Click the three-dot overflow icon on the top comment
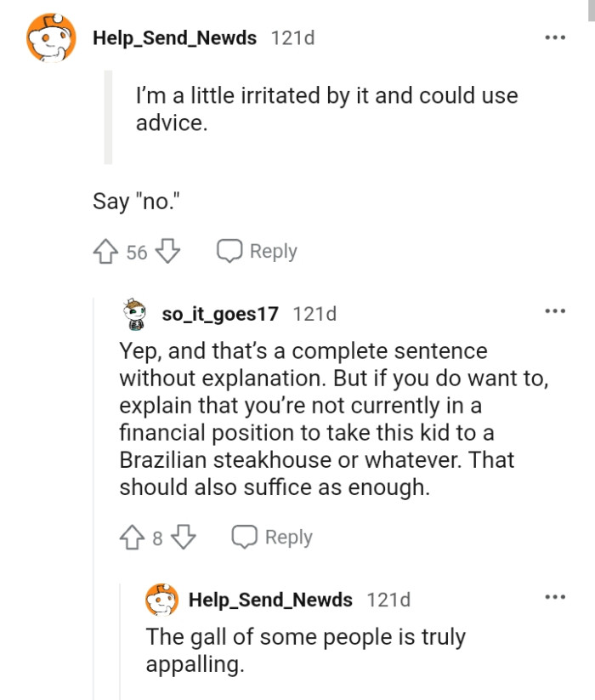 pyautogui.click(x=555, y=37)
